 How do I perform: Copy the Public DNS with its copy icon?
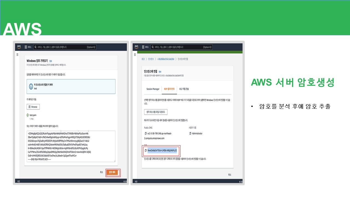(x=145, y=134)
